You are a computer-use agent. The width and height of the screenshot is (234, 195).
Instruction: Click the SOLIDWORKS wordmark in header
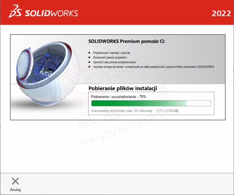[x=51, y=13]
